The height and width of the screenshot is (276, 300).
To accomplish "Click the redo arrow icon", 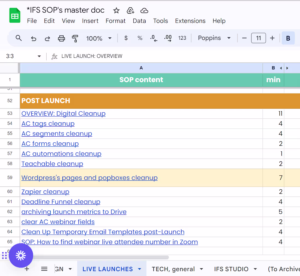I will 47,39.
